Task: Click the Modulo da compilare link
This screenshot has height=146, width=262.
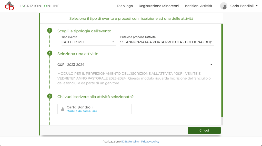Action: [x=82, y=111]
